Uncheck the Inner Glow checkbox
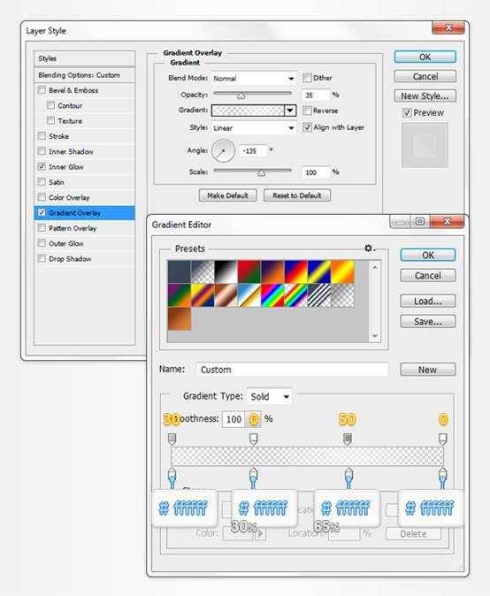This screenshot has height=596, width=490. coord(42,166)
